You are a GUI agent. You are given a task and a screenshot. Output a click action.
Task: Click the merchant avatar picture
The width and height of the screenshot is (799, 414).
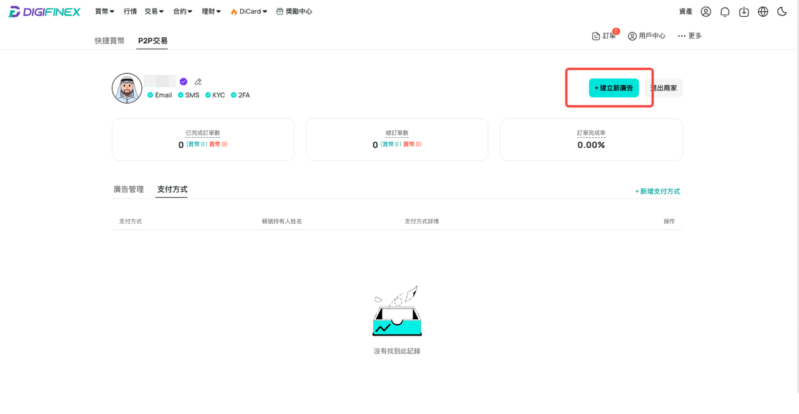tap(127, 88)
